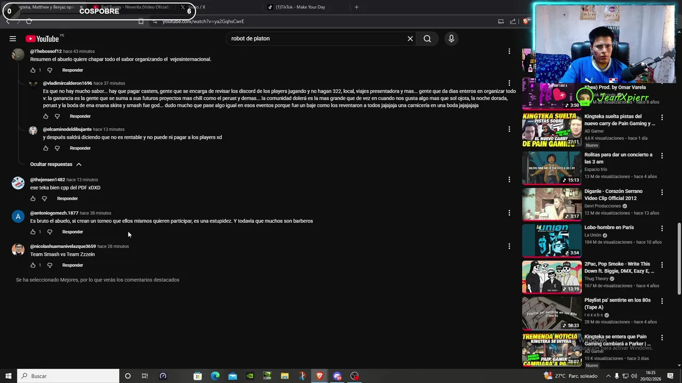
Task: Collapse replies with 'Ocultar respuestas'
Action: (x=55, y=164)
